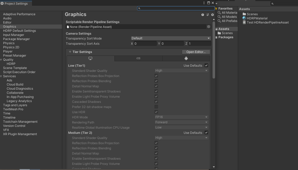The height and width of the screenshot is (170, 298).
Task: Toggle Low tier Detail Normal Map
Action: [x=156, y=86]
